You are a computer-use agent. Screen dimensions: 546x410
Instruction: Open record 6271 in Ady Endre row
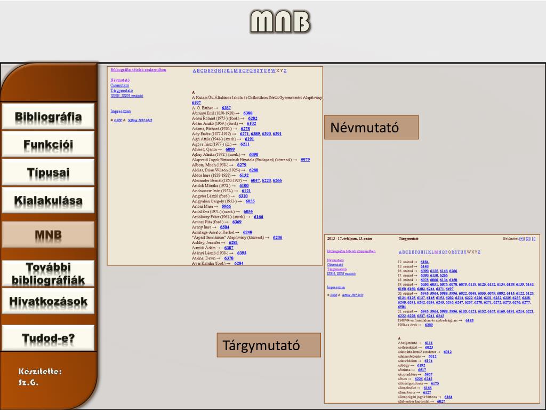pos(244,134)
